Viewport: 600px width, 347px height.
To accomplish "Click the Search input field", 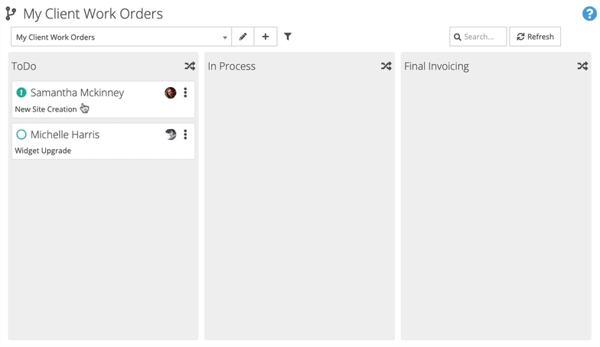I will click(478, 37).
